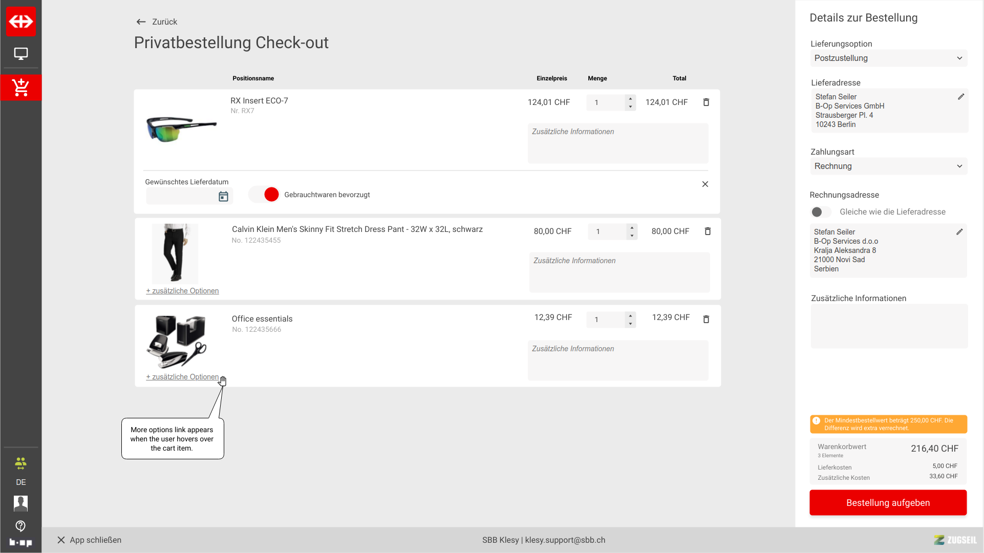Switch language via DE sidebar item
This screenshot has width=984, height=553.
coord(21,482)
